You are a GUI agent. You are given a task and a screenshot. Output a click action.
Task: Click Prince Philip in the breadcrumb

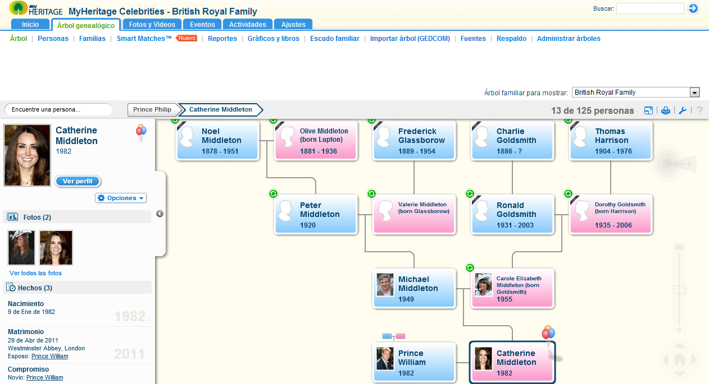[x=152, y=109]
